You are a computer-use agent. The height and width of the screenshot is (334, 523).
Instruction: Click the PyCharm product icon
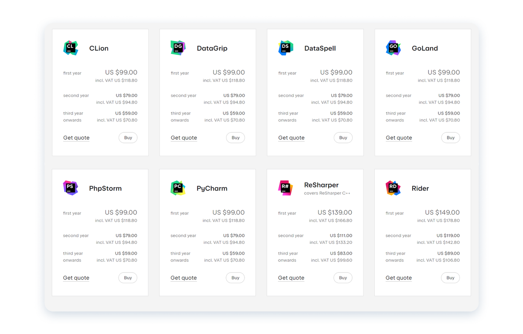178,188
